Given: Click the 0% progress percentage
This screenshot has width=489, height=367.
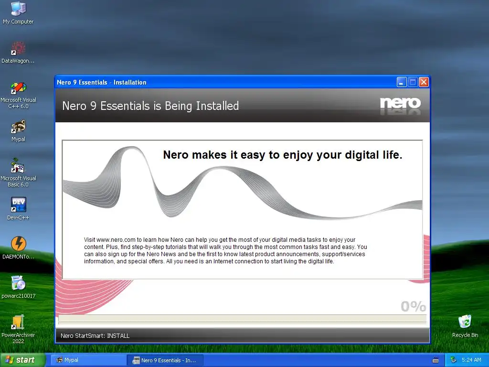Looking at the screenshot, I should pyautogui.click(x=413, y=306).
